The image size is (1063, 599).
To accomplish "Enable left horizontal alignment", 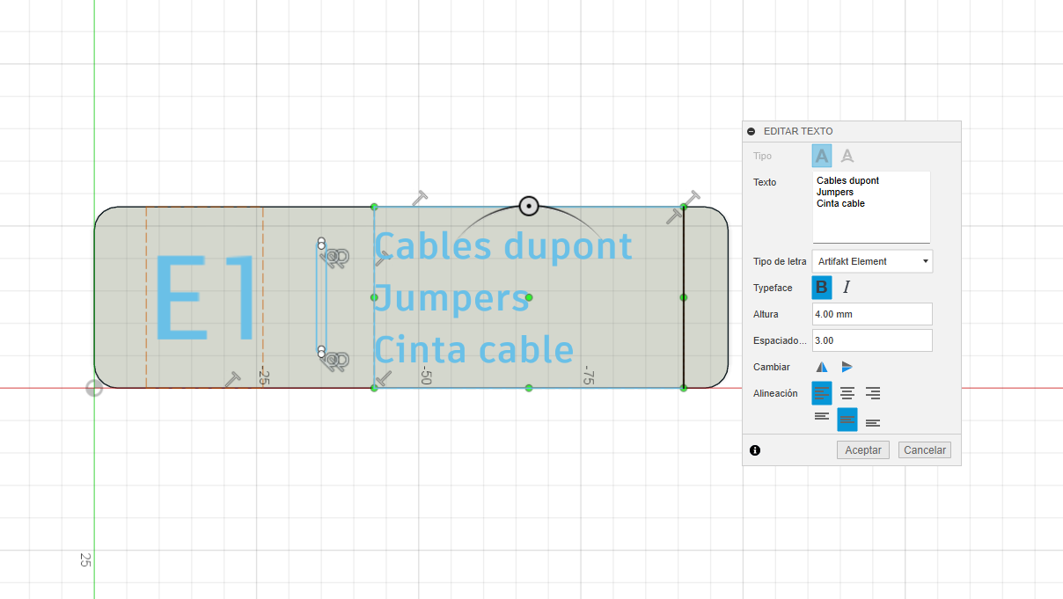I will pyautogui.click(x=821, y=393).
